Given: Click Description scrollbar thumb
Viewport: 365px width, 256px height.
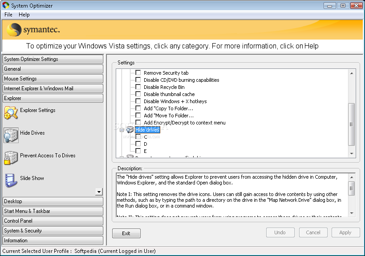Looking at the screenshot, I should [x=352, y=188].
